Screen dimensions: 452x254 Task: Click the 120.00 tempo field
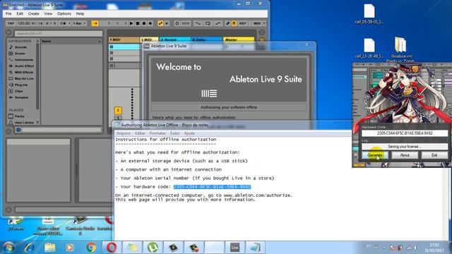click(23, 23)
